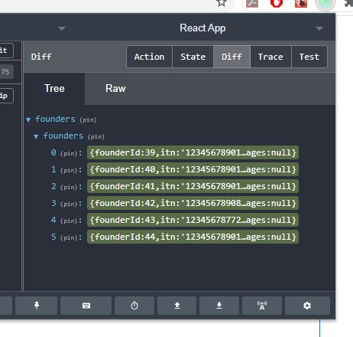
Task: Switch to the Raw view tab
Action: pos(115,89)
